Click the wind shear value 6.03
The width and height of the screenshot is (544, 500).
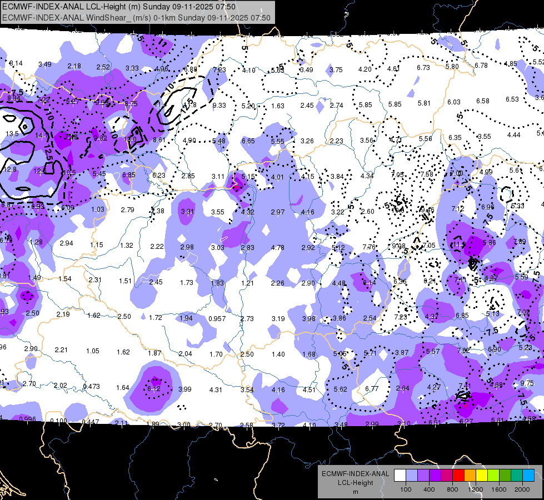pyautogui.click(x=453, y=102)
